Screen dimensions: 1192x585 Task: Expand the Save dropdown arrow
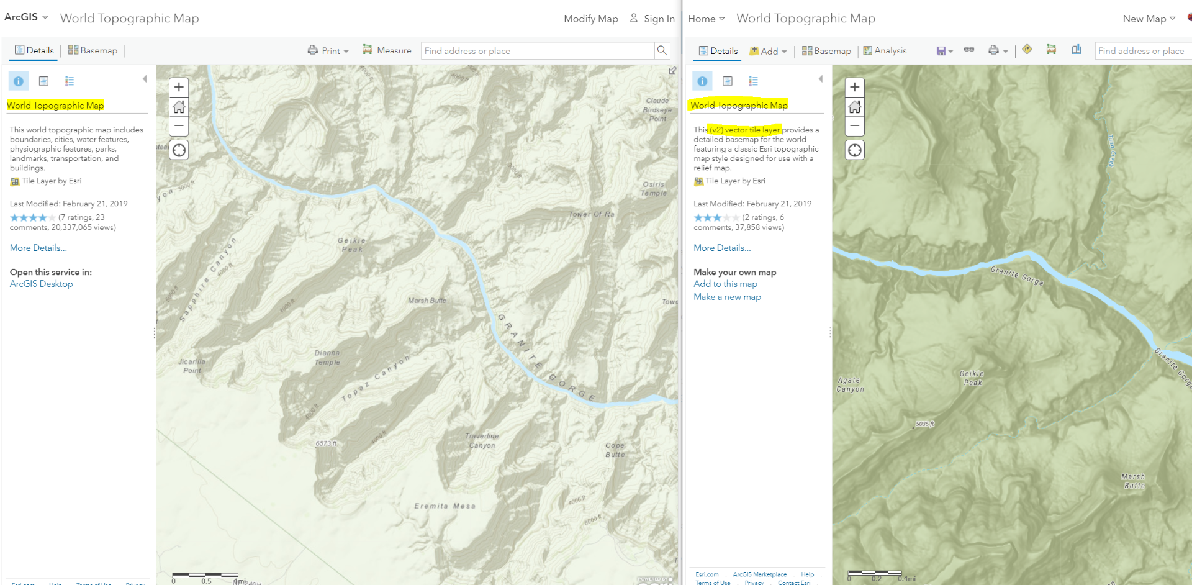coord(950,52)
